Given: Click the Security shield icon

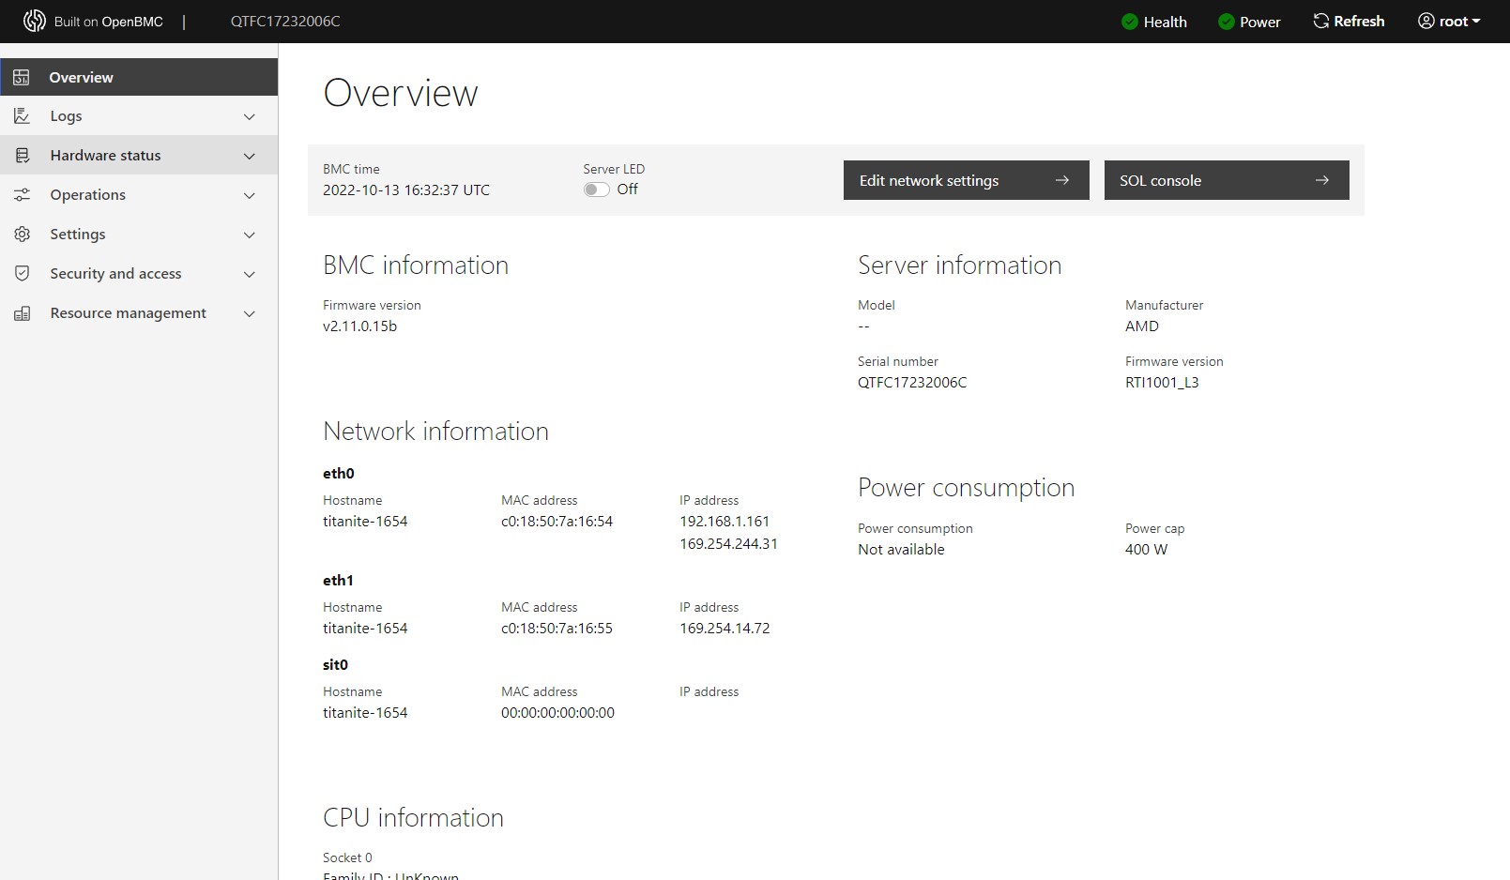Looking at the screenshot, I should pyautogui.click(x=22, y=274).
